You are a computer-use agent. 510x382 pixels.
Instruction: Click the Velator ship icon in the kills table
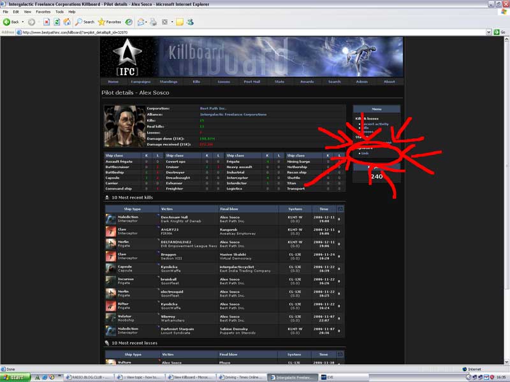pyautogui.click(x=111, y=318)
